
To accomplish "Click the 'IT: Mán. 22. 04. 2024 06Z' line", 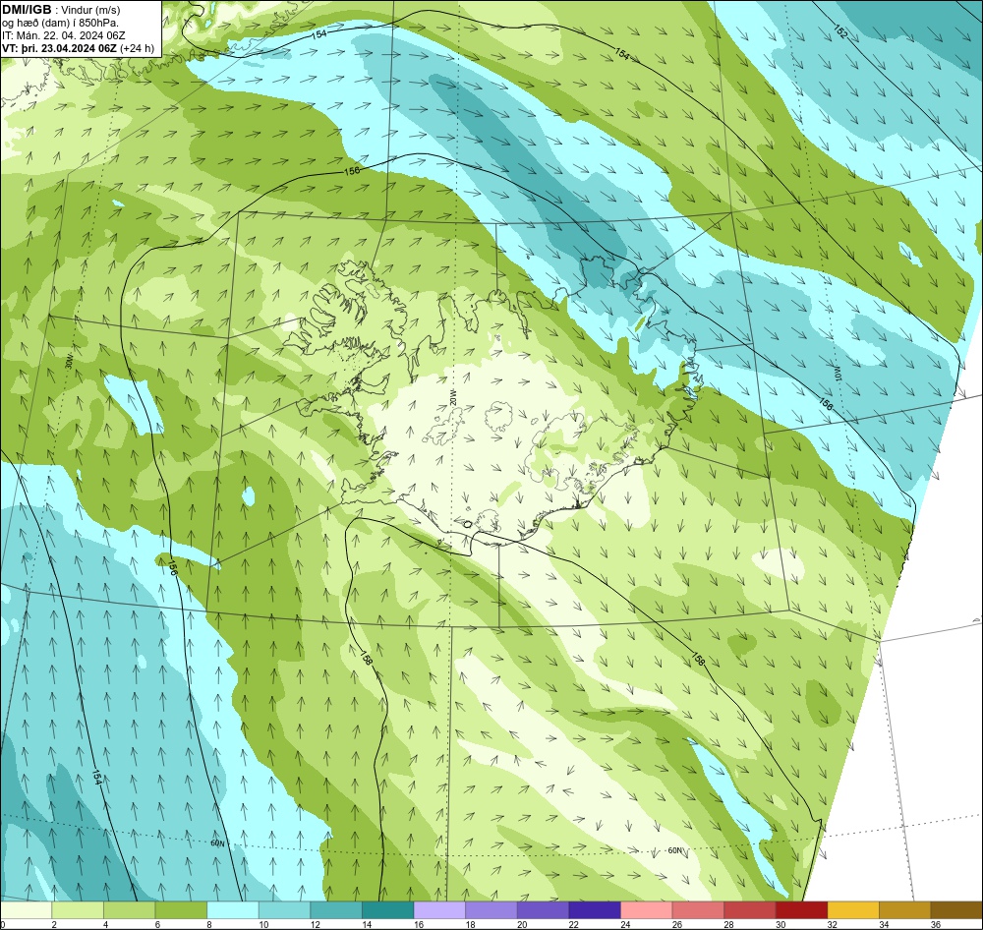I will click(x=63, y=35).
